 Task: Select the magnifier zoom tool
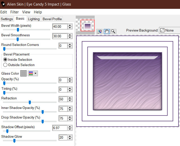(113, 32)
